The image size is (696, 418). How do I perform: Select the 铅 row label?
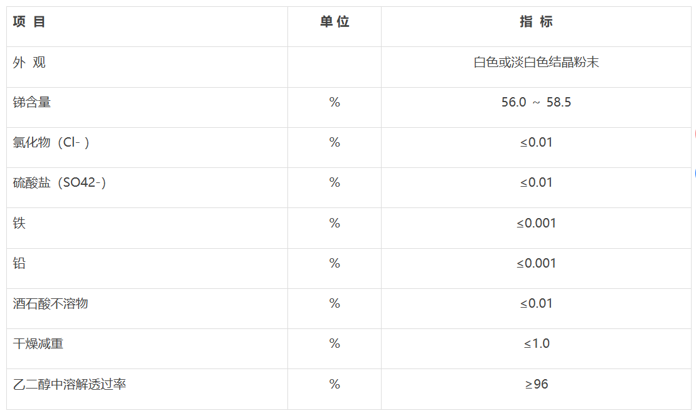(19, 263)
